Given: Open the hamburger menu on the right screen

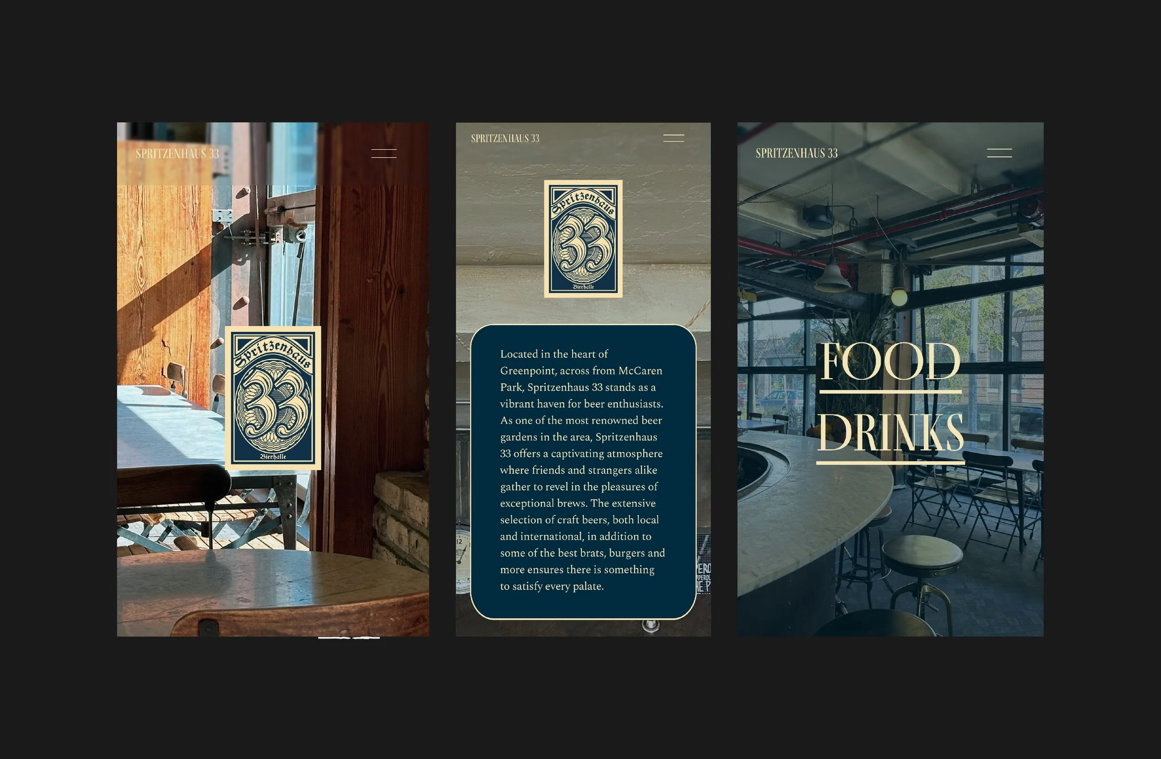Looking at the screenshot, I should point(999,153).
